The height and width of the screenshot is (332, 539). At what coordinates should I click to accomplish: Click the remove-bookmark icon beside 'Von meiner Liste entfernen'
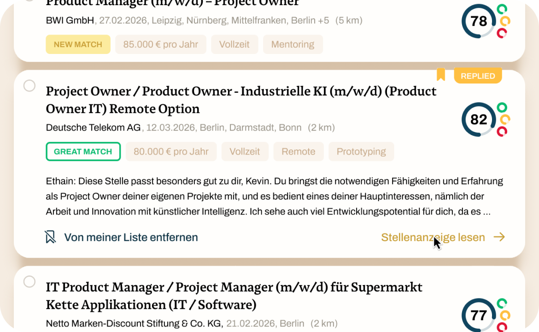[51, 237]
